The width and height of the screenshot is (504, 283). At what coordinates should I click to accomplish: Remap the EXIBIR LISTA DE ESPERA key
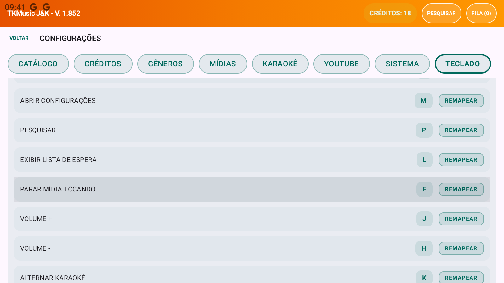[461, 160]
